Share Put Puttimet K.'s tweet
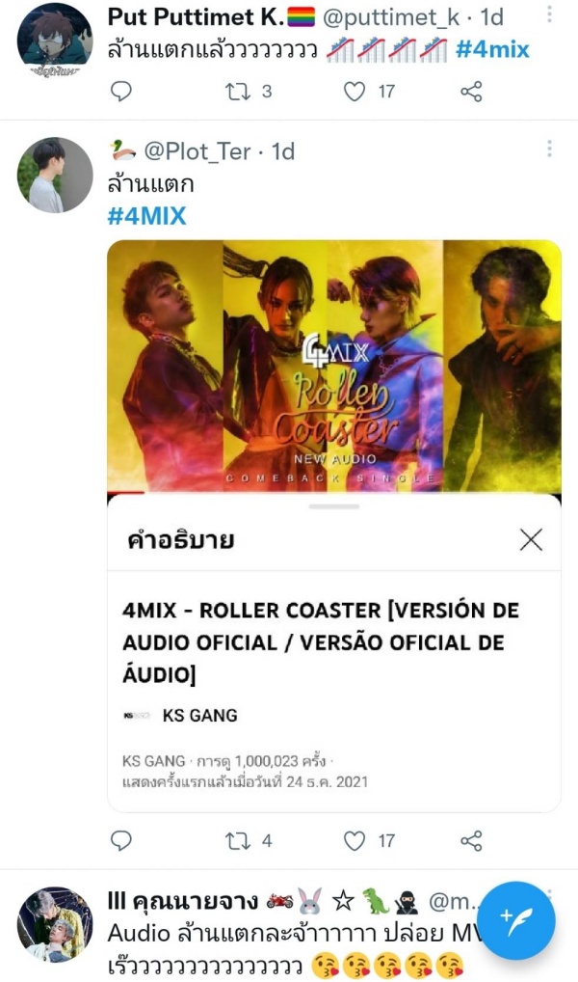 471,92
